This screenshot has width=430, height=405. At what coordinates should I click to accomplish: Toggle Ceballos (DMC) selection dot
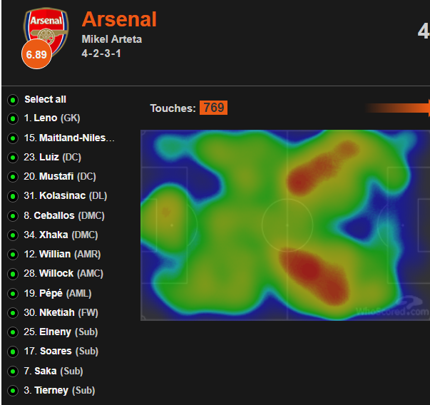(13, 215)
